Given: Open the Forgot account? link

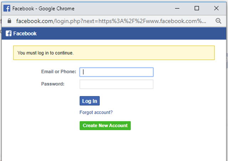Looking at the screenshot, I should click(96, 112).
